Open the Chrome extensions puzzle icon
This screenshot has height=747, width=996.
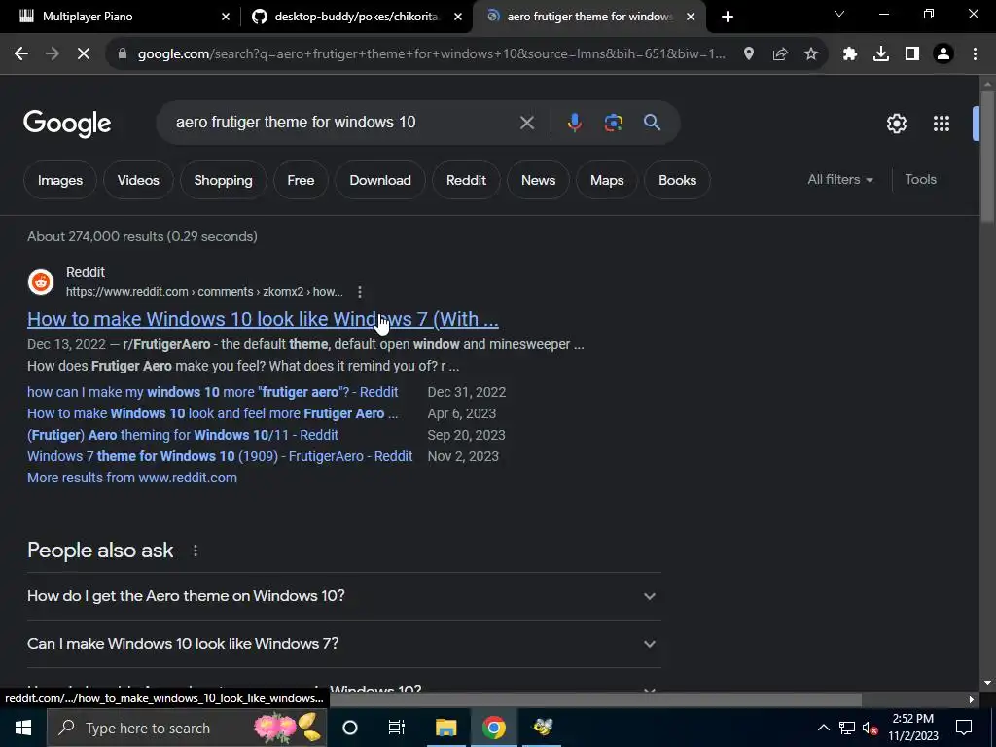(850, 54)
